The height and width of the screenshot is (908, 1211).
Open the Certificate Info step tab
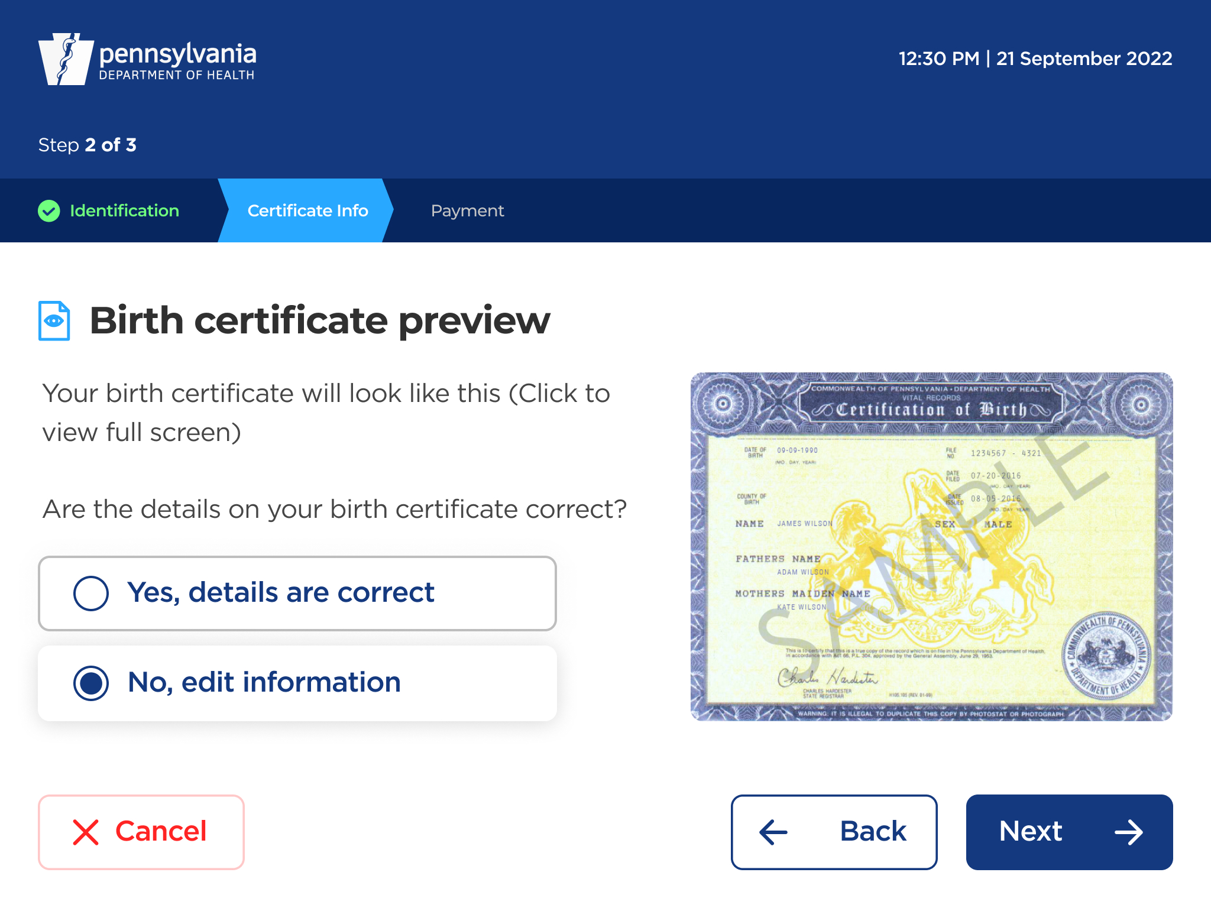coord(307,211)
